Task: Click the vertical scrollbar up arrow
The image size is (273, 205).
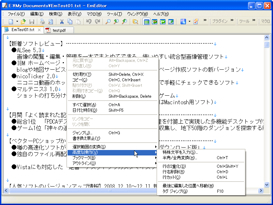Action: coord(267,37)
